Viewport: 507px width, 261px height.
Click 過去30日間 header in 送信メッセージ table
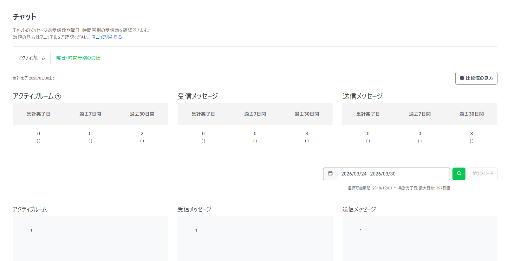point(471,114)
